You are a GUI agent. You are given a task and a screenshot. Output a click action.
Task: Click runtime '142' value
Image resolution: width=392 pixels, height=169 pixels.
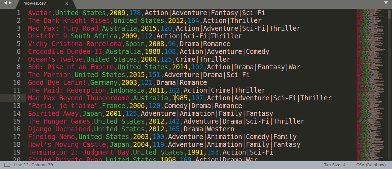174,121
